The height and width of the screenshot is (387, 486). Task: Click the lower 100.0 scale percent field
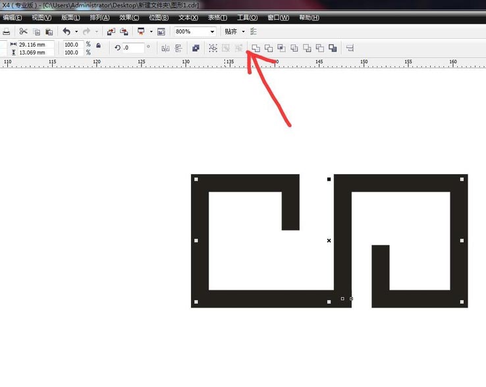73,53
